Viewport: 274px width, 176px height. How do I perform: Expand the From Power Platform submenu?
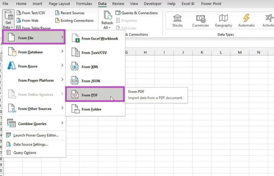34,80
